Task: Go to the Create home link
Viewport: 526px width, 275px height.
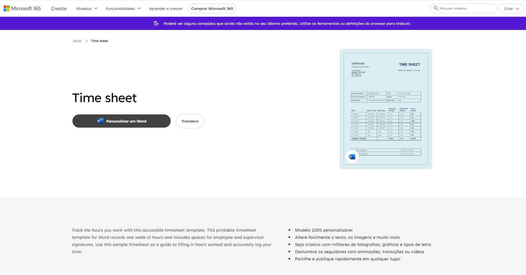Action: 59,8
